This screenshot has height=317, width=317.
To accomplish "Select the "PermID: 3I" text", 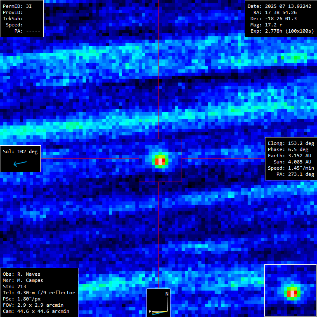I will pyautogui.click(x=17, y=6).
